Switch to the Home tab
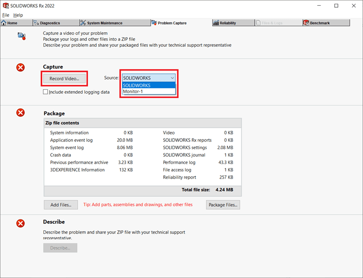363x278 pixels. click(x=16, y=23)
